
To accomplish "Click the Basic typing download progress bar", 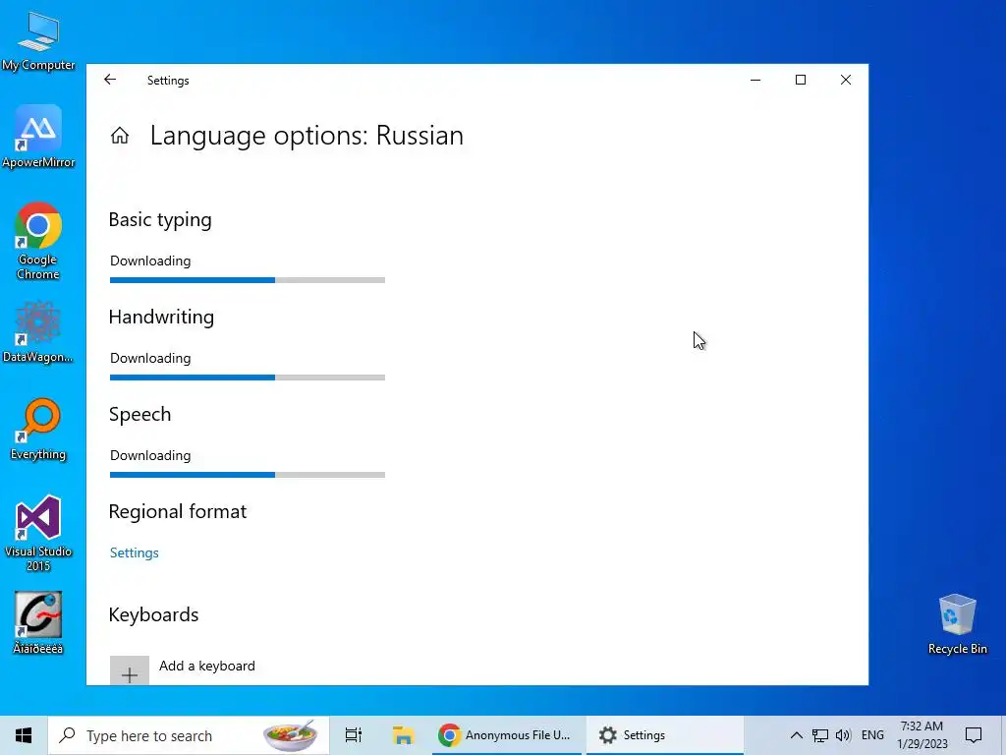I will click(247, 280).
